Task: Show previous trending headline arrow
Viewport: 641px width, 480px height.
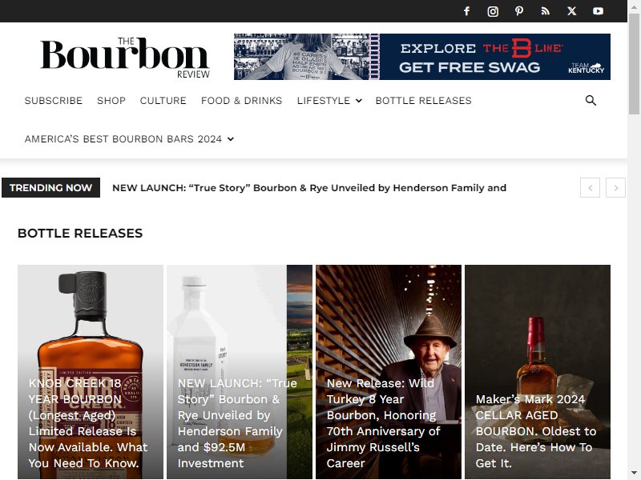Action: point(590,188)
